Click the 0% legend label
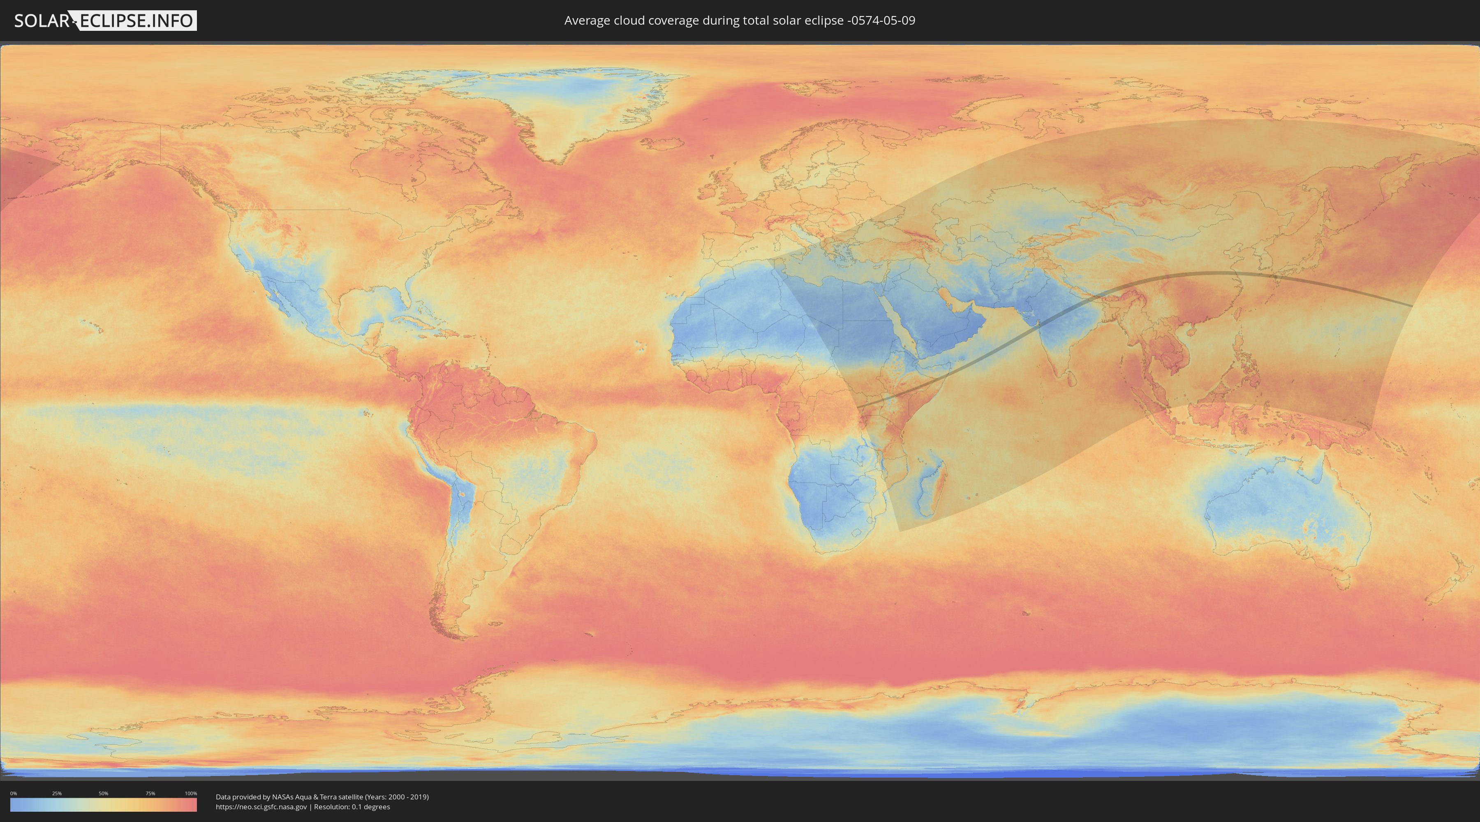The width and height of the screenshot is (1480, 822). [x=13, y=793]
